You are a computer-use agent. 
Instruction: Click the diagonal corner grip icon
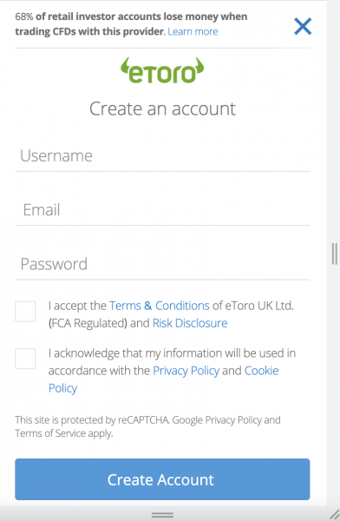pyautogui.click(x=335, y=514)
